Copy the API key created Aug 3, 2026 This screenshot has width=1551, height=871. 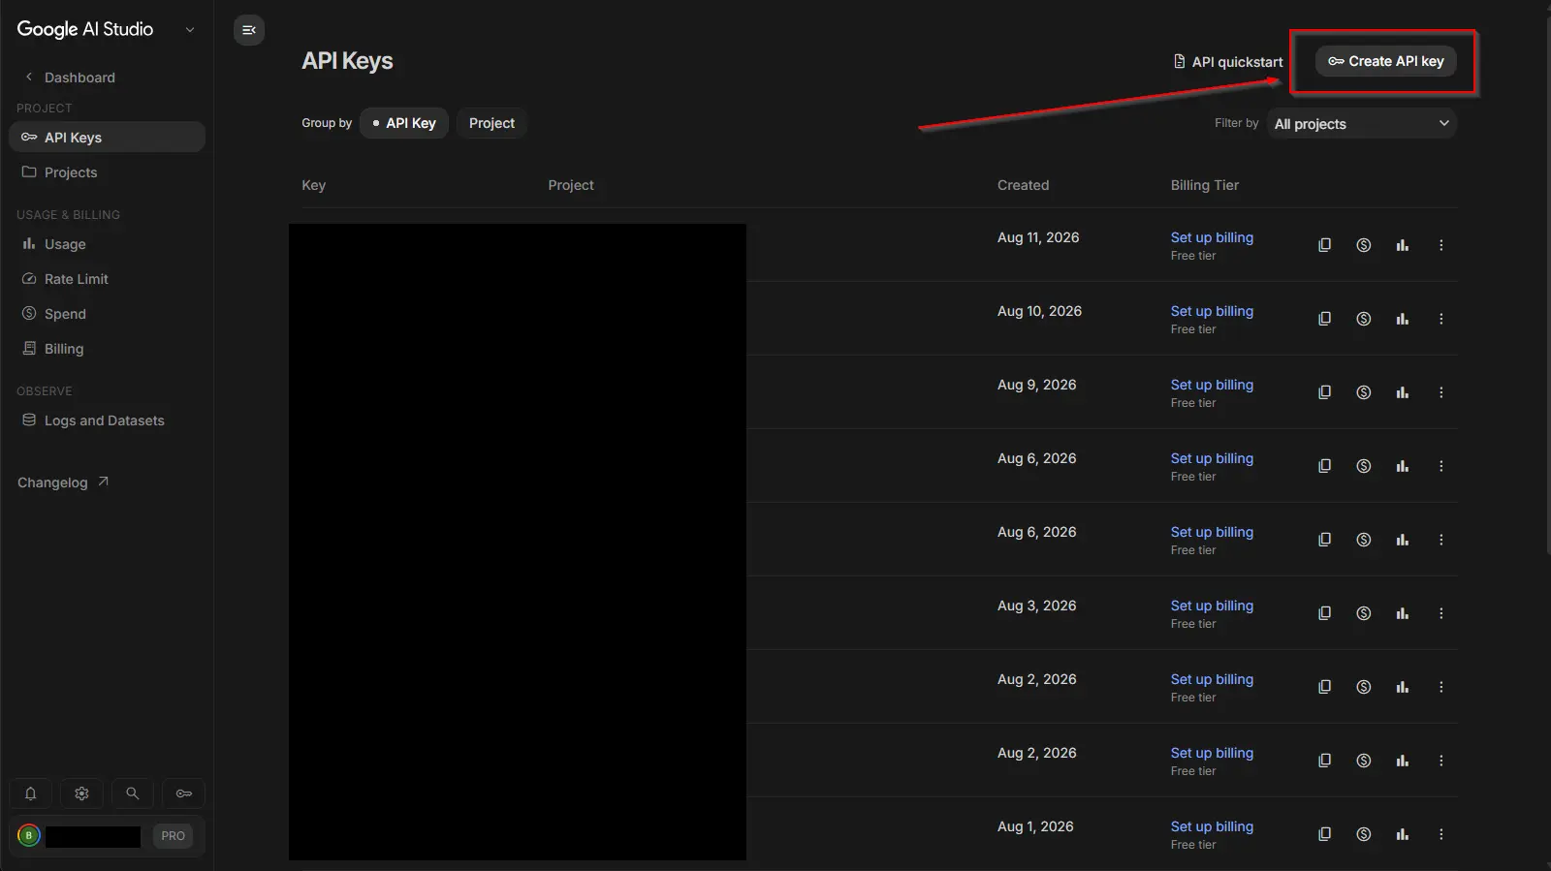pyautogui.click(x=1324, y=613)
